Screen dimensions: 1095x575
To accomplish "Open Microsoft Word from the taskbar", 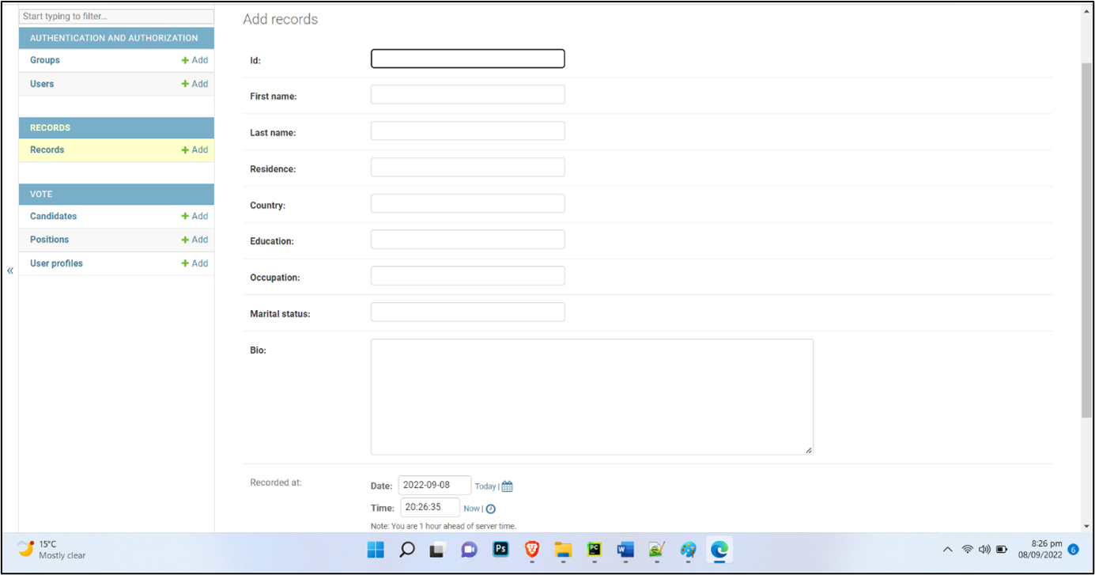I will point(625,550).
